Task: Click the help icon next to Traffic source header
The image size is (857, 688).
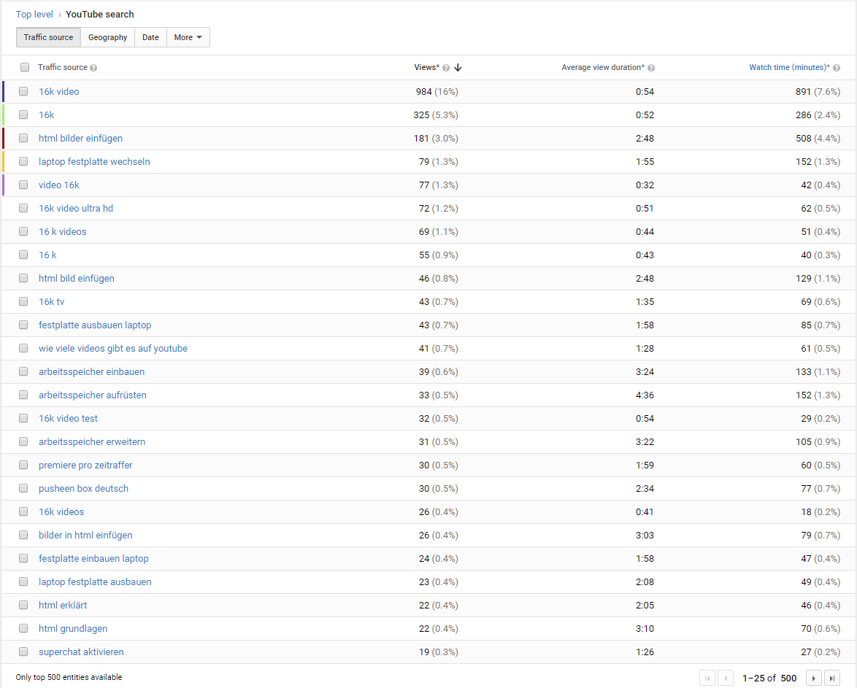Action: point(93,68)
